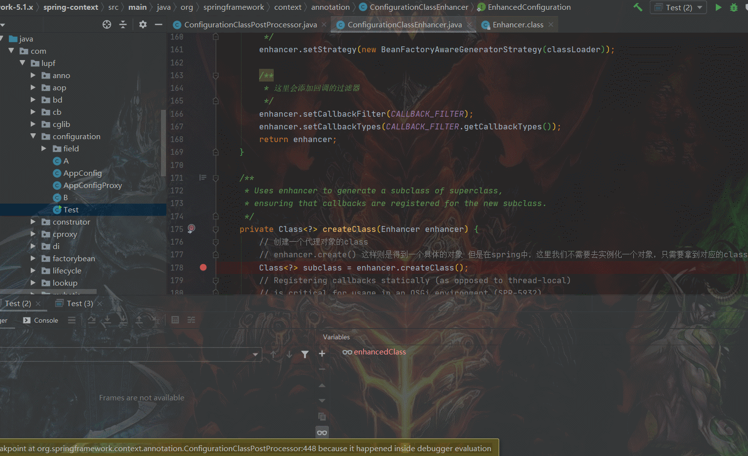Collapse the com package node
This screenshot has height=456, width=748.
[x=12, y=51]
